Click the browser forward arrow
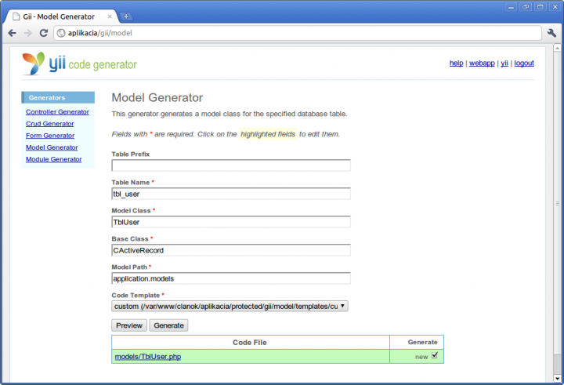 [27, 33]
